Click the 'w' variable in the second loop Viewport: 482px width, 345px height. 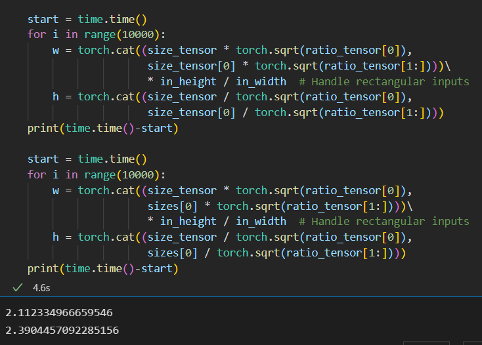click(x=56, y=191)
